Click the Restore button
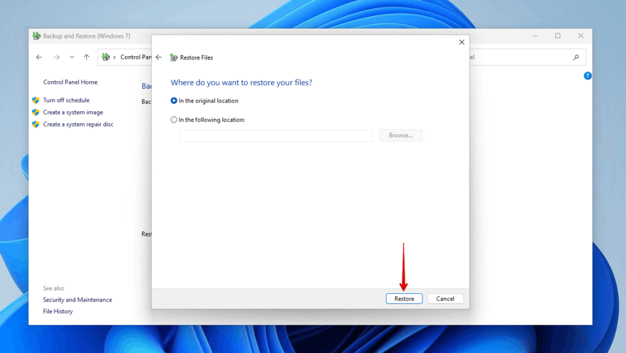626x353 pixels. [404, 298]
